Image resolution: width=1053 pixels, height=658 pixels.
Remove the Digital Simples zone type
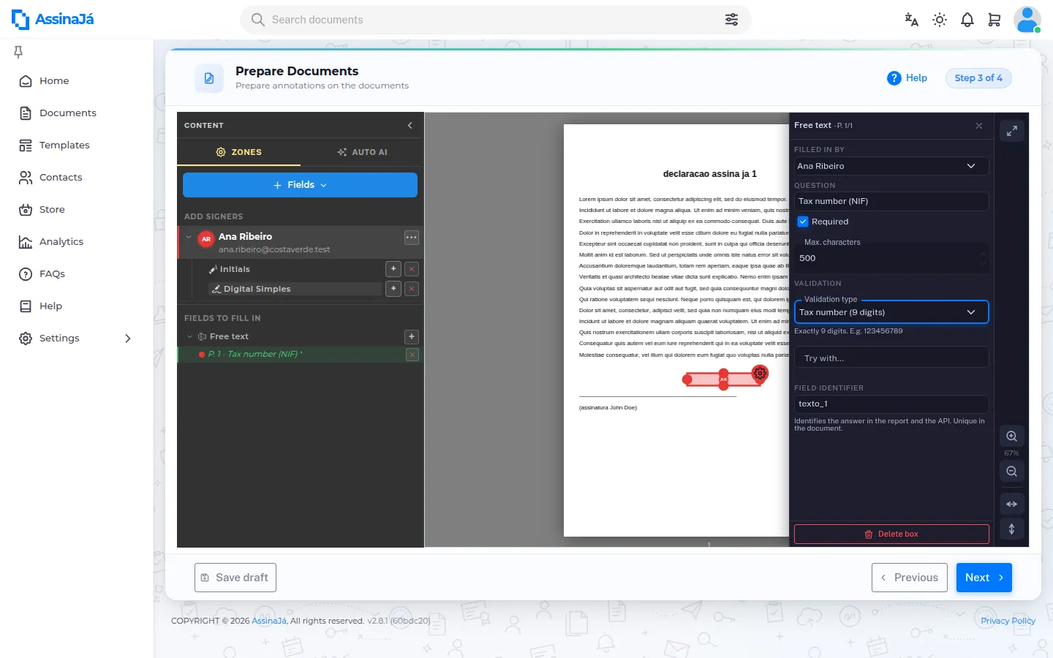pyautogui.click(x=412, y=289)
